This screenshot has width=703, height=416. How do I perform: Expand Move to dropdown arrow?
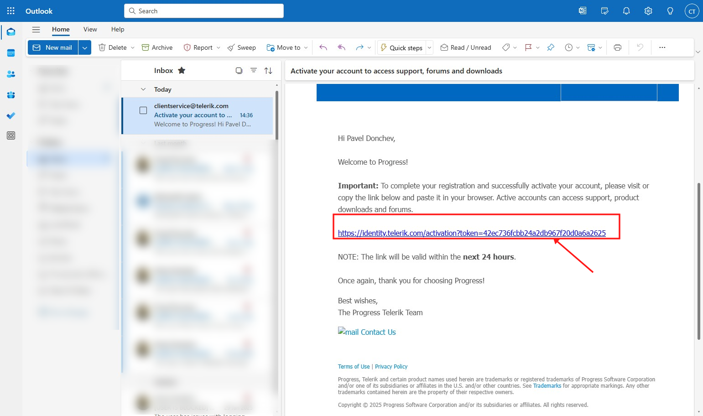tap(306, 47)
